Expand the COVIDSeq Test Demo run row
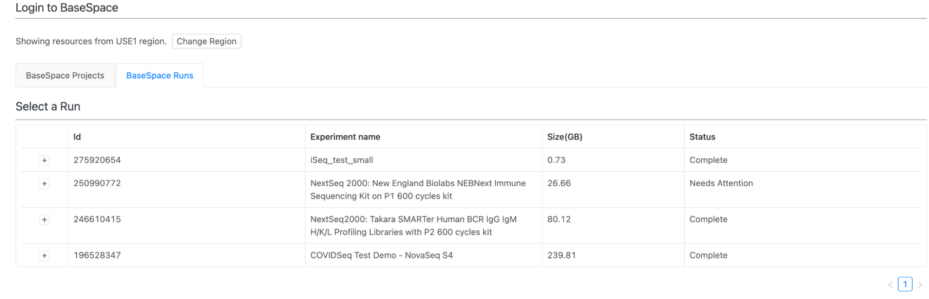Viewport: 929px width, 299px height. coord(45,256)
